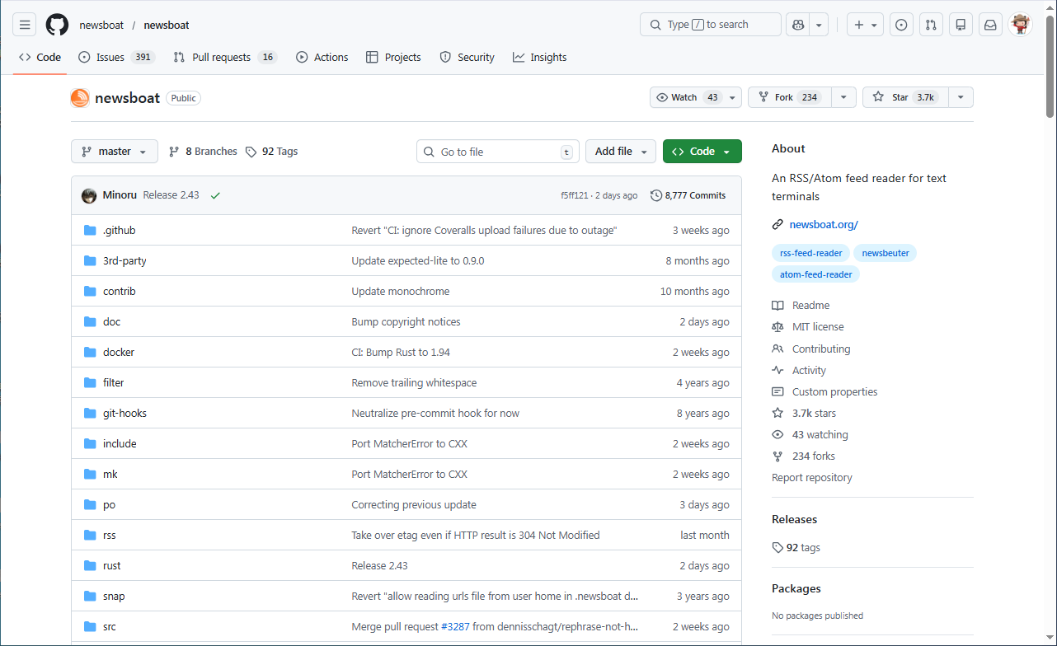Expand the master branch selector

114,151
